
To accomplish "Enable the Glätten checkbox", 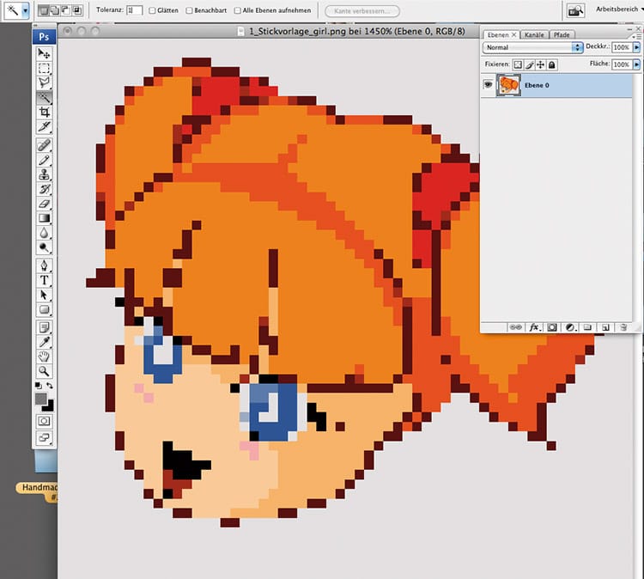I will 153,11.
